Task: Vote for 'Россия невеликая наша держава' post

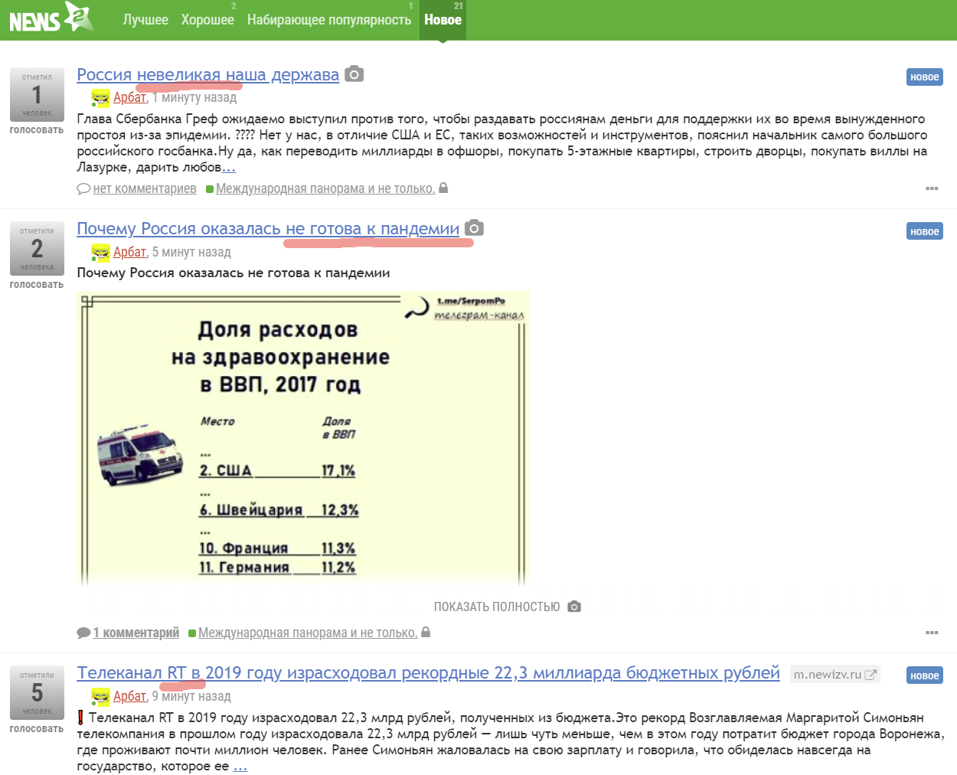Action: [37, 130]
